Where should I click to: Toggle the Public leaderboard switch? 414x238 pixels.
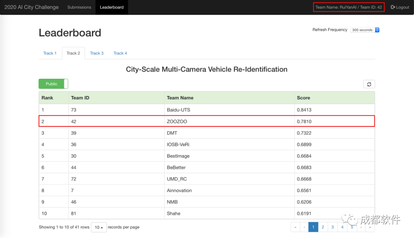(53, 84)
